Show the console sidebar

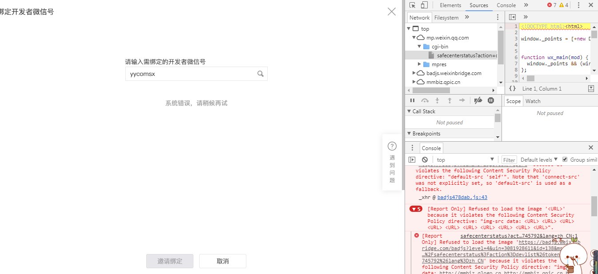click(412, 159)
